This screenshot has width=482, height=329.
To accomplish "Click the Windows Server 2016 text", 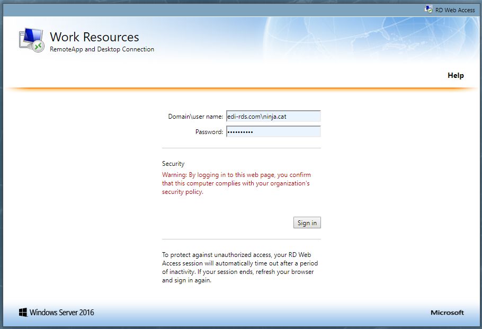I will (x=62, y=313).
